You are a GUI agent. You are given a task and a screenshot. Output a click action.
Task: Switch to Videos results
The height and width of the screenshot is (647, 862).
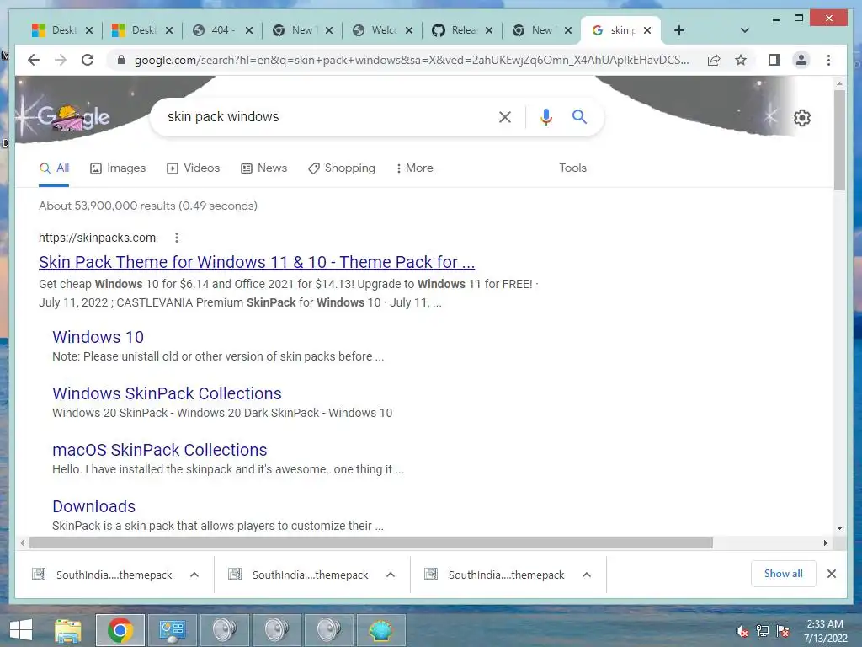coord(193,168)
